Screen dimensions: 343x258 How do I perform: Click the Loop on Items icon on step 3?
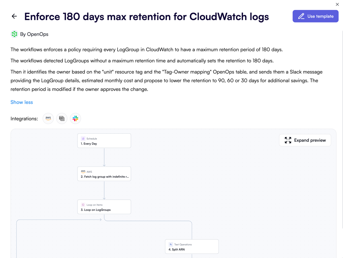83,205
